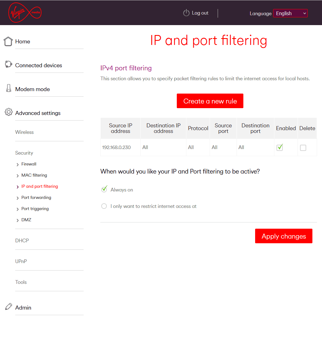322x339 pixels.
Task: Click the Connected devices icon
Action: coord(8,64)
